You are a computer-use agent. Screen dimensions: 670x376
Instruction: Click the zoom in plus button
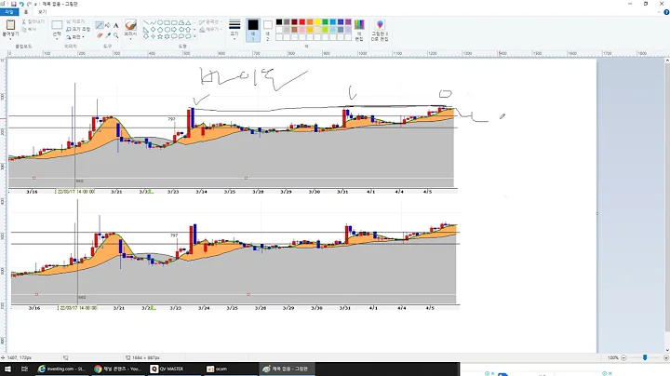(x=665, y=357)
